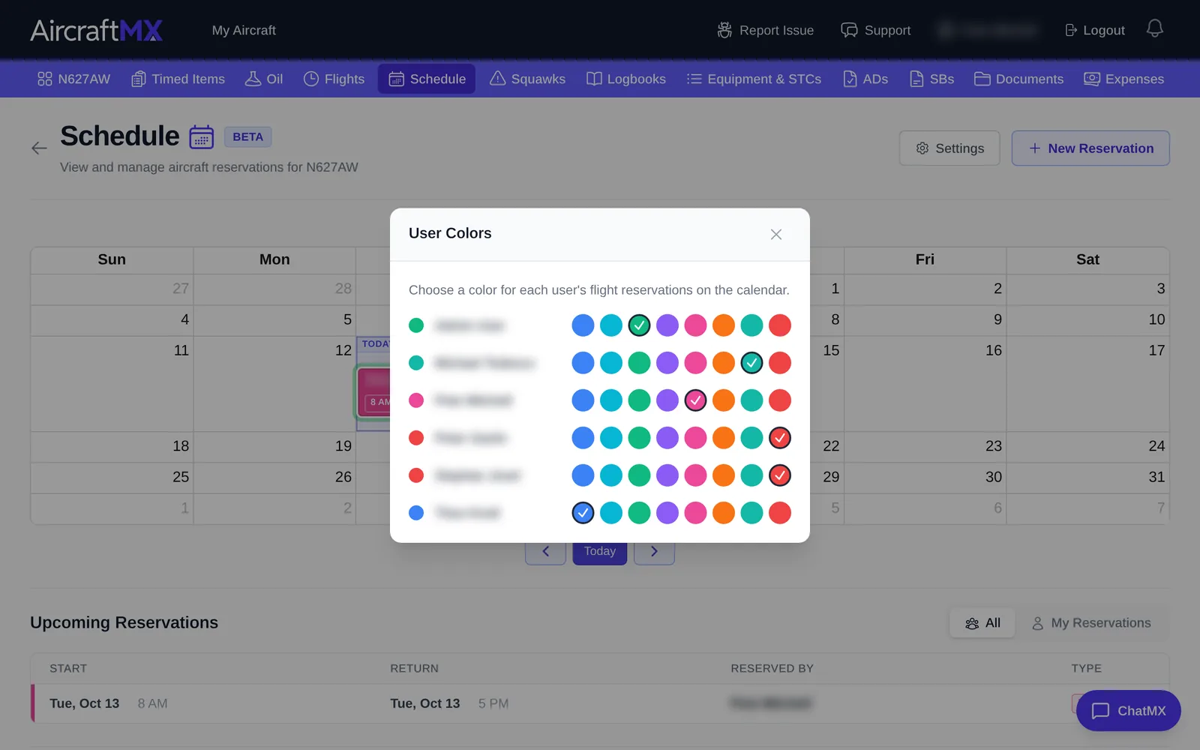
Task: Pick cyan for the blue-dot user
Action: (x=611, y=513)
